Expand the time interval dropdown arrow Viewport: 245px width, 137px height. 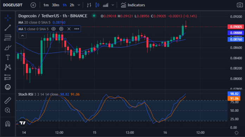tap(79, 5)
